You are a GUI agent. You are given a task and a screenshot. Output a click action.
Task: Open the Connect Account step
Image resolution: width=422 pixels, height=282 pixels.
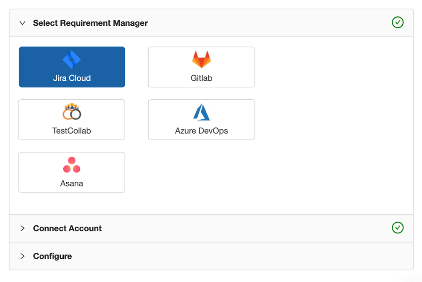[67, 228]
